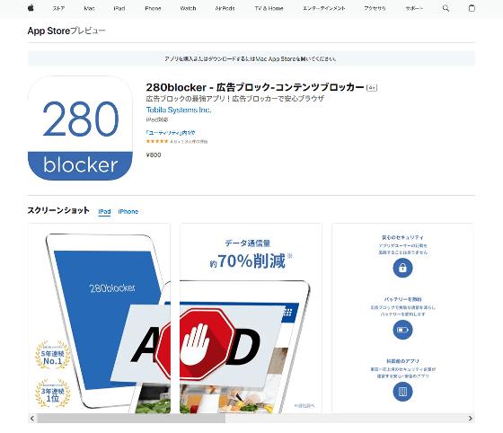503x433 pixels.
Task: Click the 5年連続 No.1 laurel badge
Action: click(53, 356)
